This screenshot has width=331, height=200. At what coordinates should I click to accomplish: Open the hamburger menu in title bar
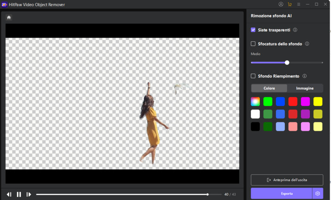click(299, 4)
